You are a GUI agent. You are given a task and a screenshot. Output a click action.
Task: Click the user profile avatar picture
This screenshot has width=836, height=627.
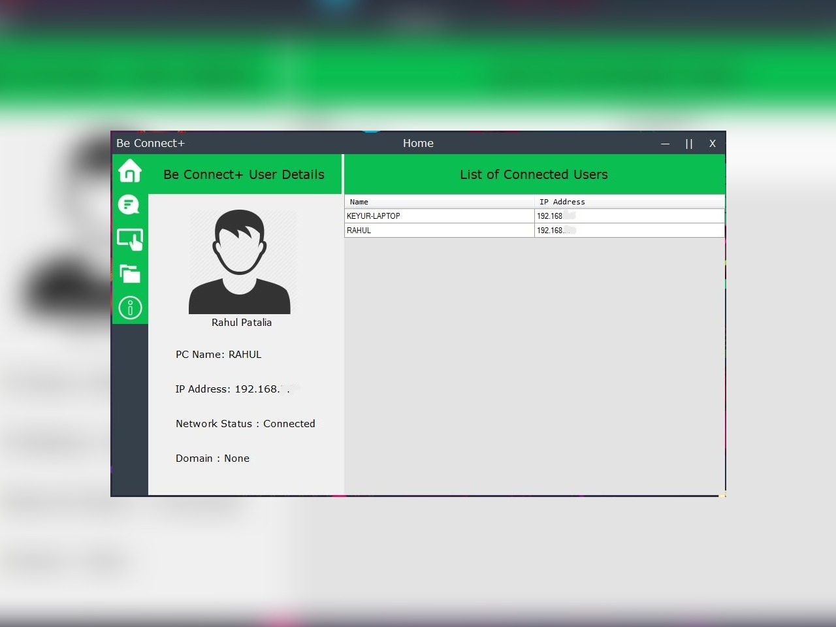point(240,261)
